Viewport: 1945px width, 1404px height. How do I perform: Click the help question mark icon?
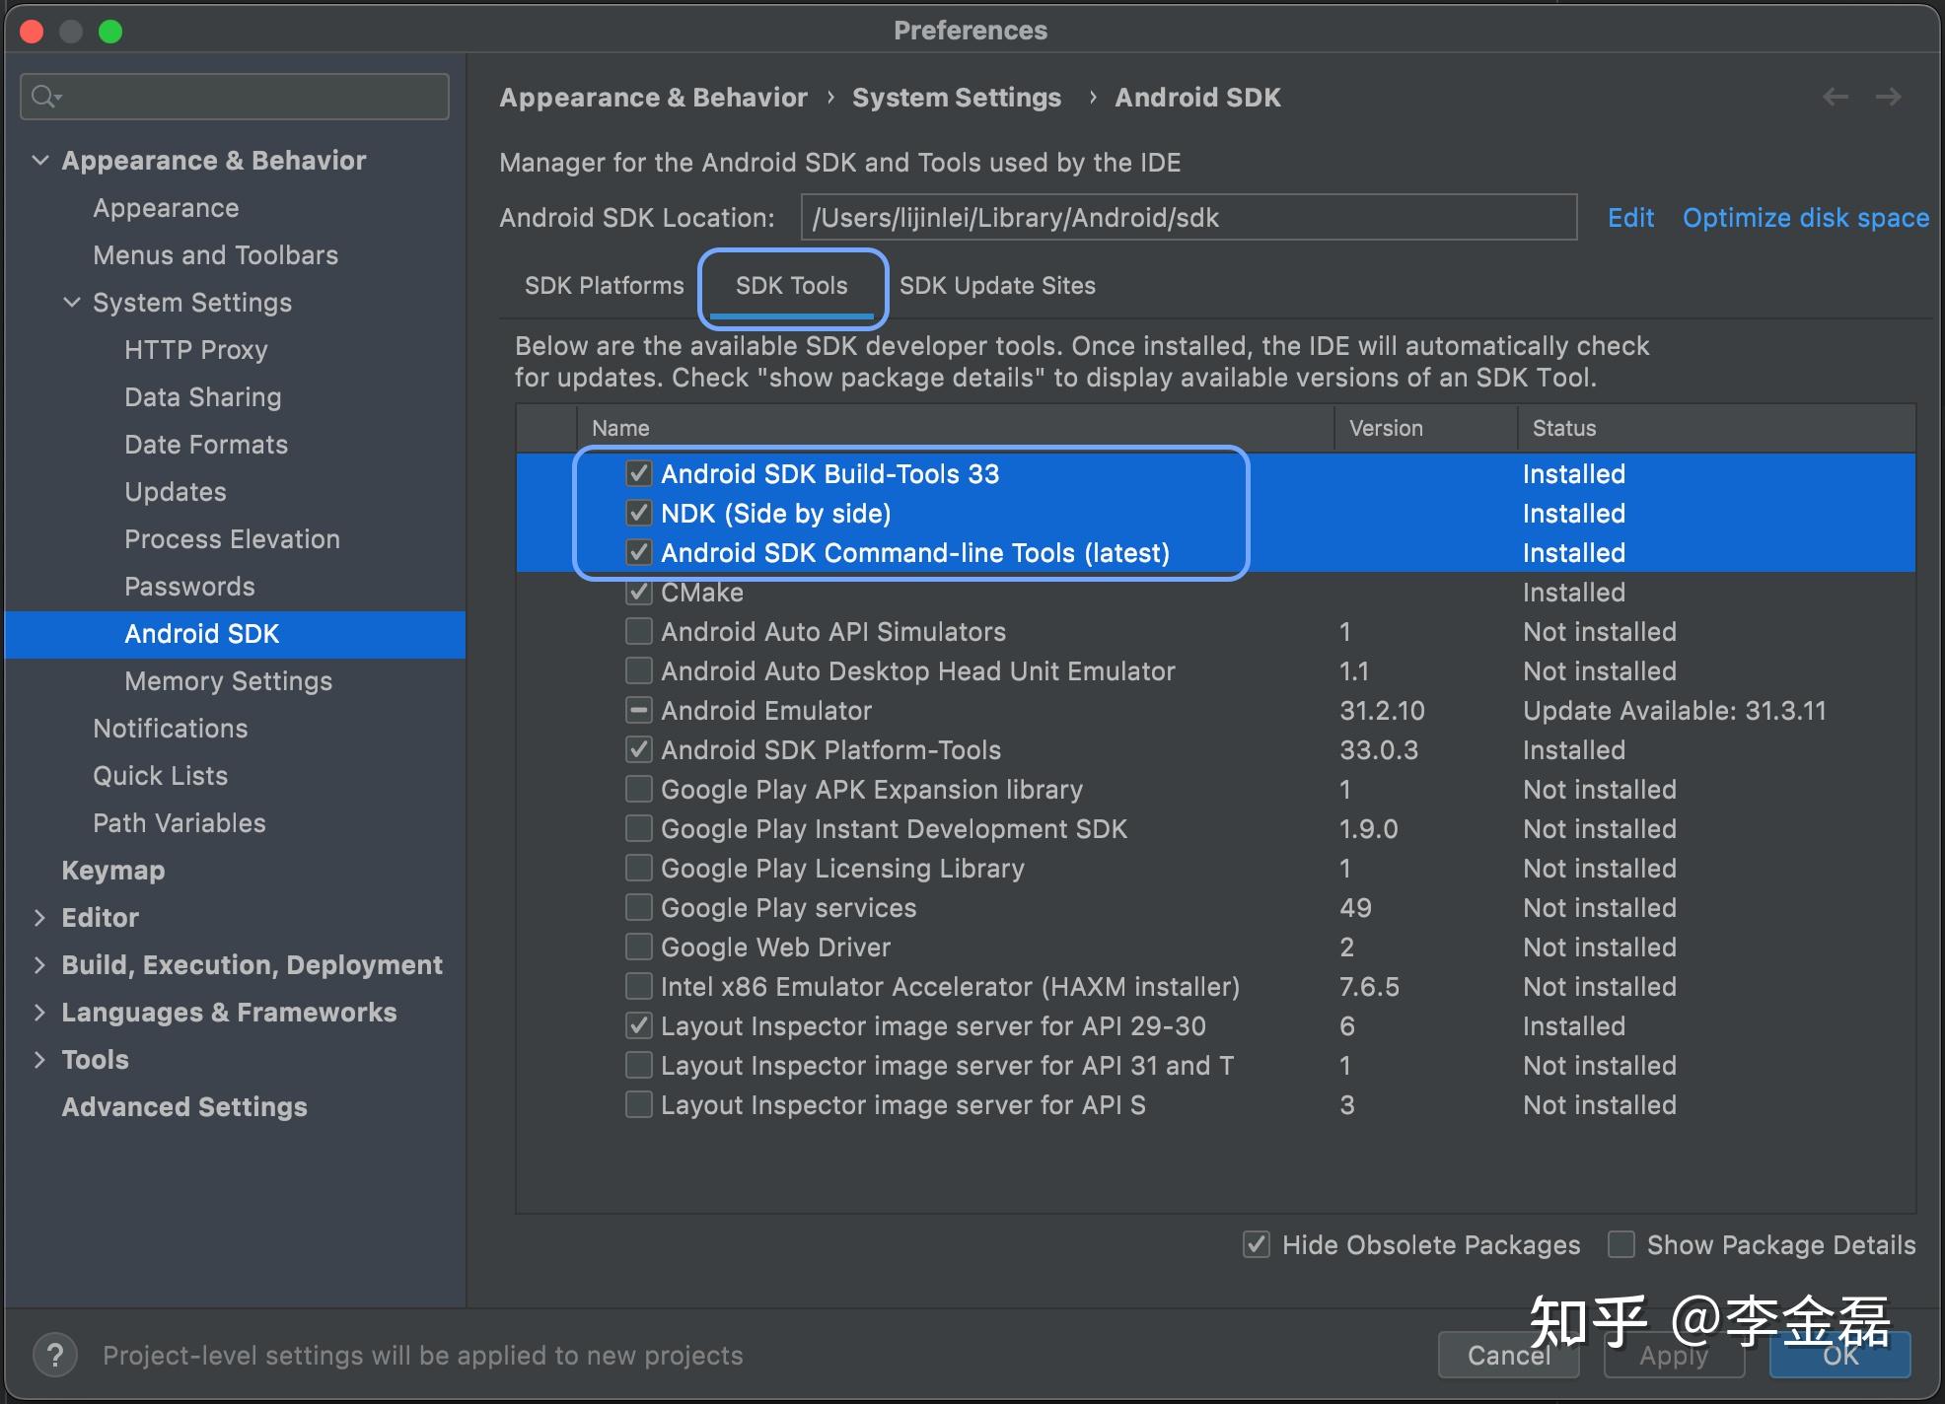point(55,1355)
